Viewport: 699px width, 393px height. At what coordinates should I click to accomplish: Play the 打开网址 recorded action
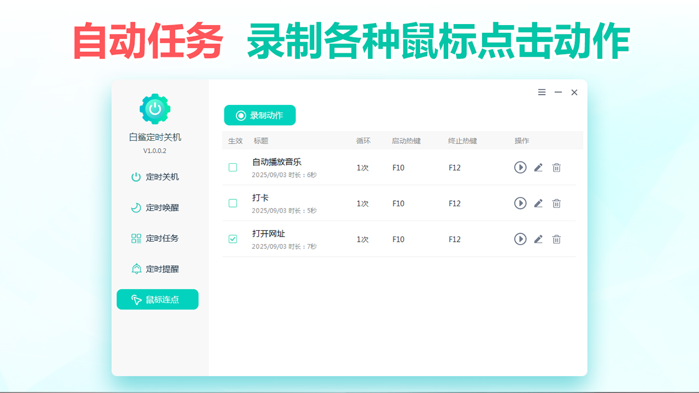point(520,239)
